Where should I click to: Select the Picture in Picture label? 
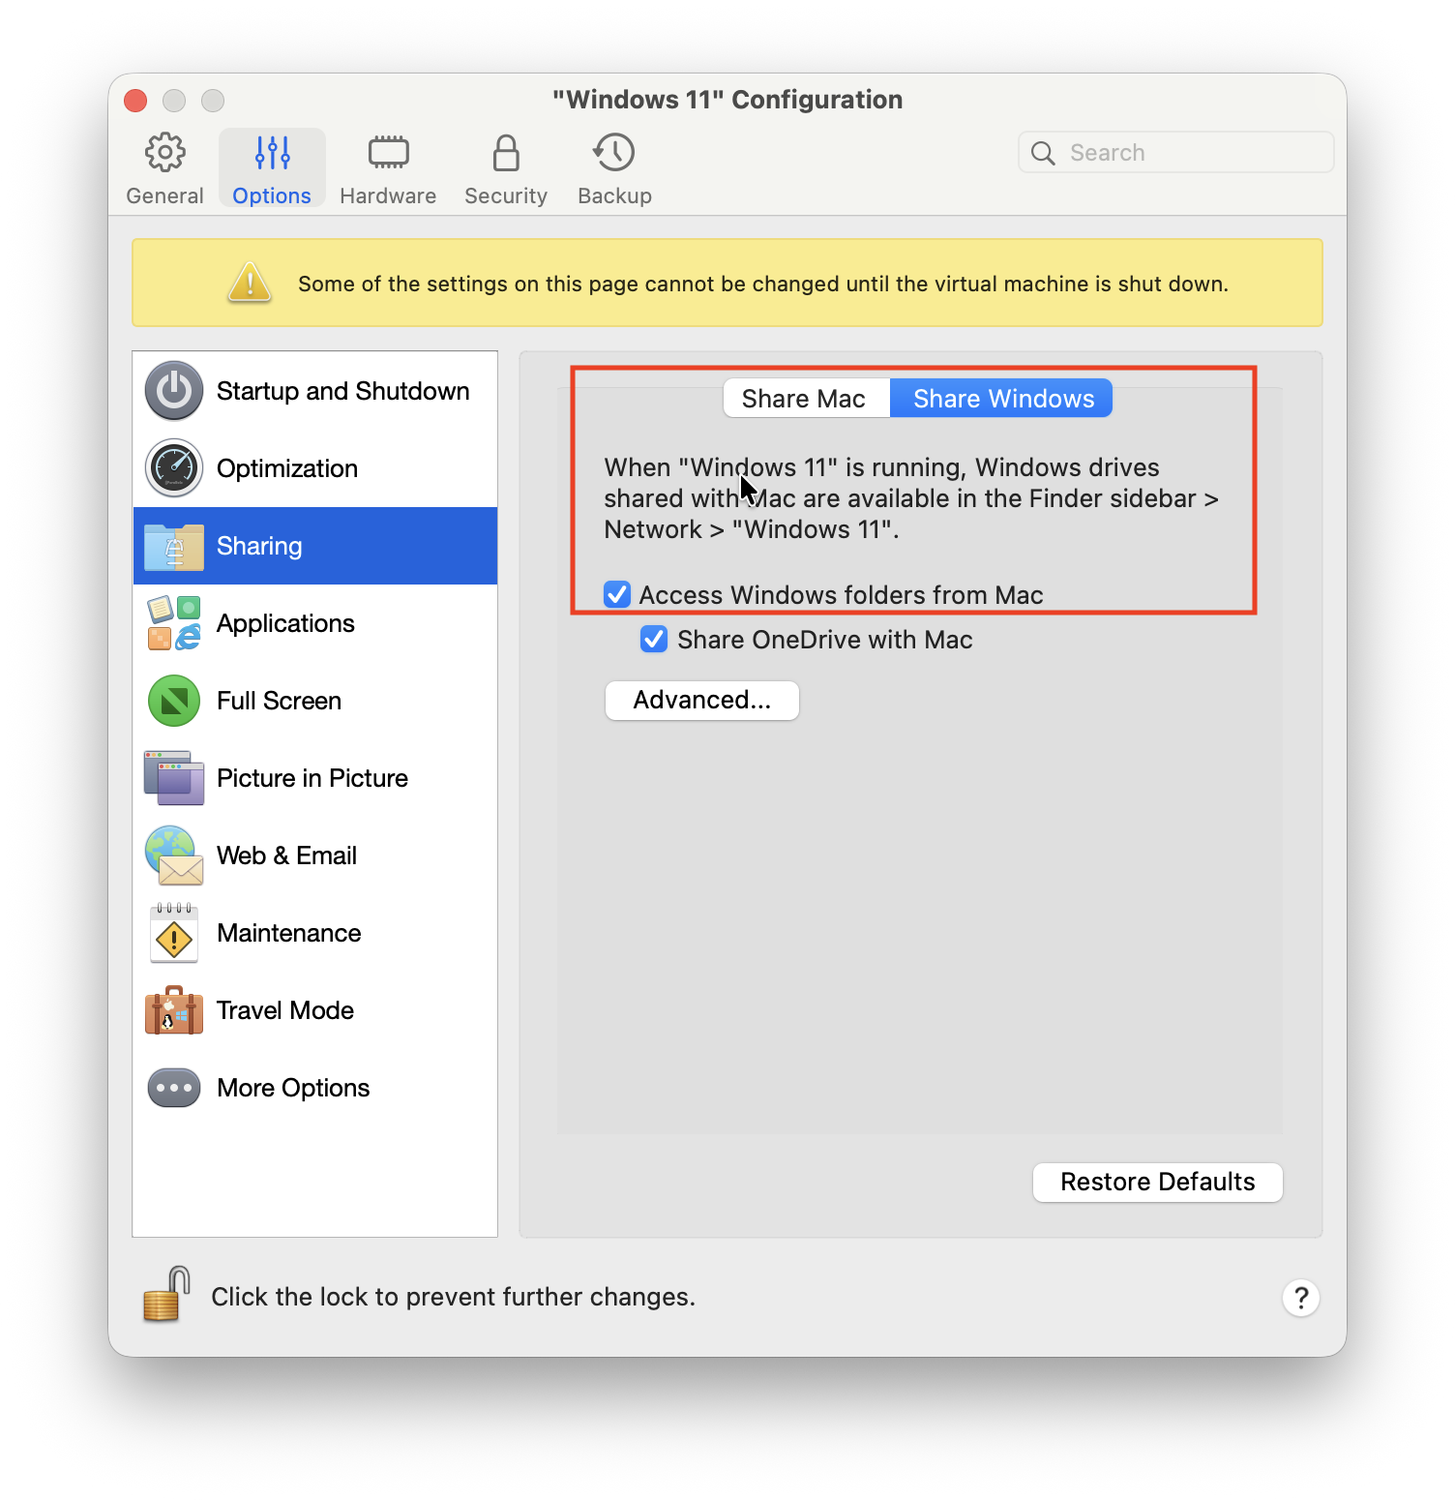(x=312, y=778)
